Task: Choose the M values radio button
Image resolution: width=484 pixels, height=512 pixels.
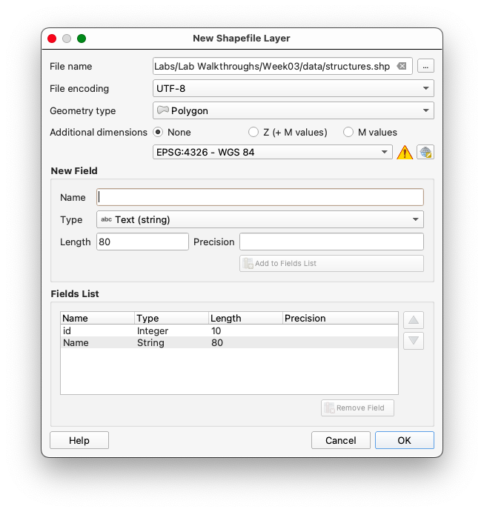Action: [x=348, y=132]
